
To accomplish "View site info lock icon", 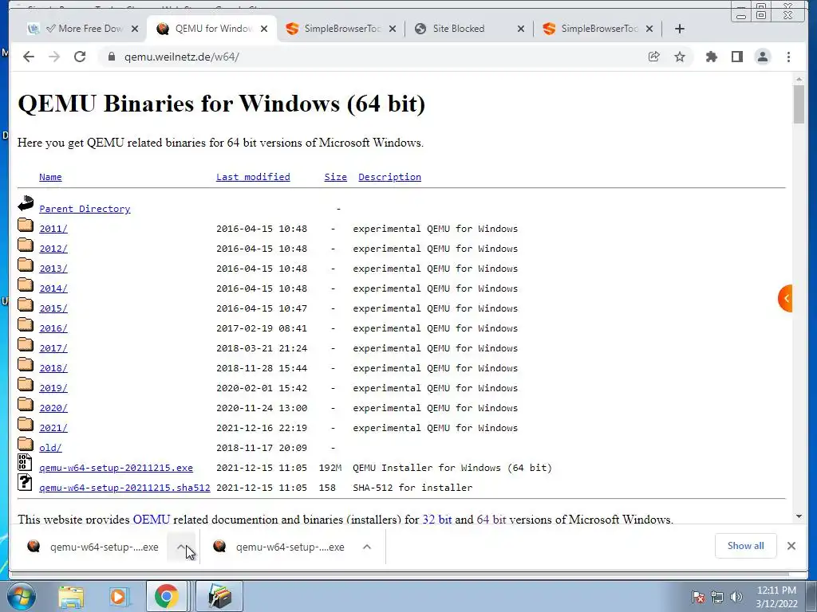I will [x=111, y=57].
